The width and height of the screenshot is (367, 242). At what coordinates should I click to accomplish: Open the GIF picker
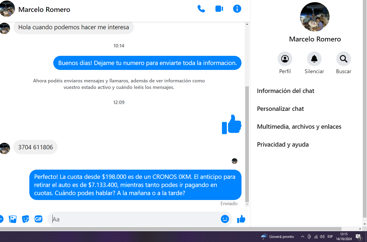(x=39, y=219)
